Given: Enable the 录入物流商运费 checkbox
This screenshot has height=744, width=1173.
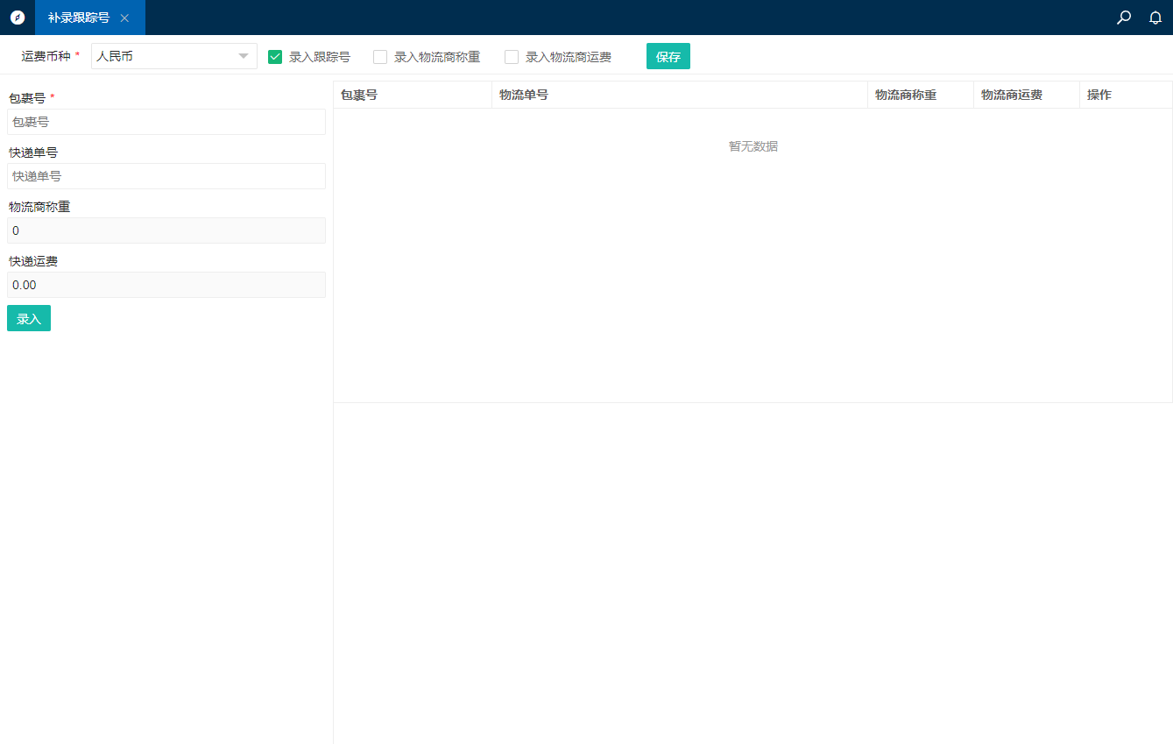Looking at the screenshot, I should (512, 57).
